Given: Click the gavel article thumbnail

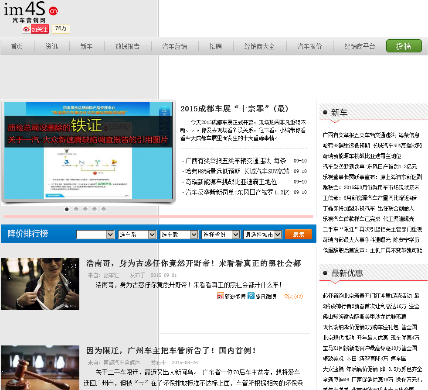Looking at the screenshot, I should tap(40, 368).
